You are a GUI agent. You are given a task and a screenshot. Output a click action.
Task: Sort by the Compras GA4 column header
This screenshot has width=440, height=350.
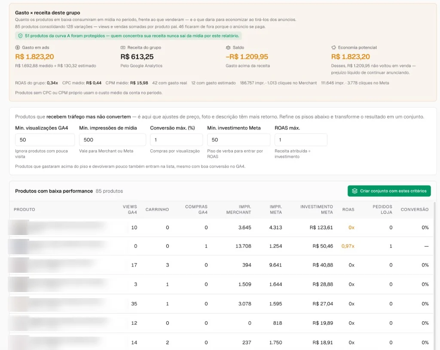coord(196,209)
